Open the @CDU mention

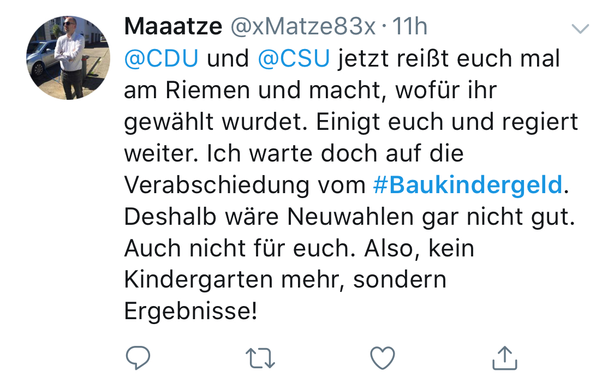click(161, 59)
